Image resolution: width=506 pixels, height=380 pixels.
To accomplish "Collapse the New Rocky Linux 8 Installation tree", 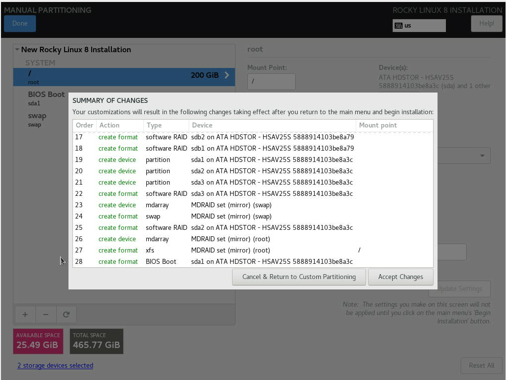I will 17,49.
